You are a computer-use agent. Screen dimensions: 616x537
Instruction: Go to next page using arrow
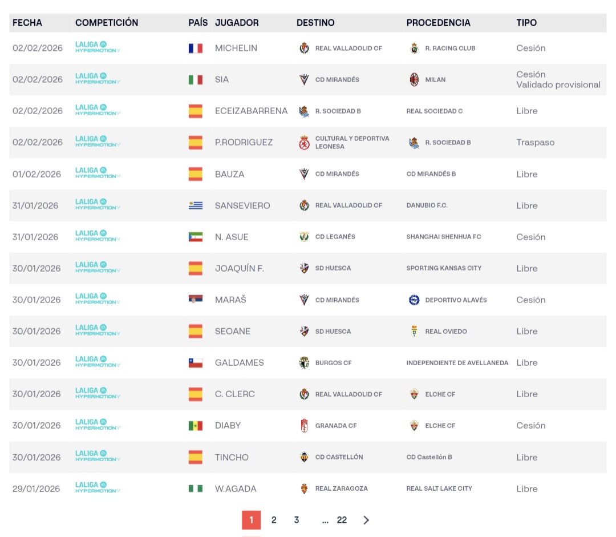coord(366,520)
